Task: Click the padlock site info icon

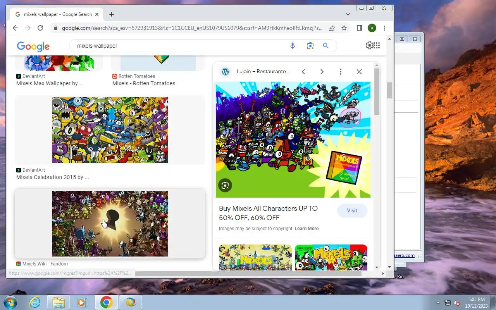Action: tap(56, 28)
